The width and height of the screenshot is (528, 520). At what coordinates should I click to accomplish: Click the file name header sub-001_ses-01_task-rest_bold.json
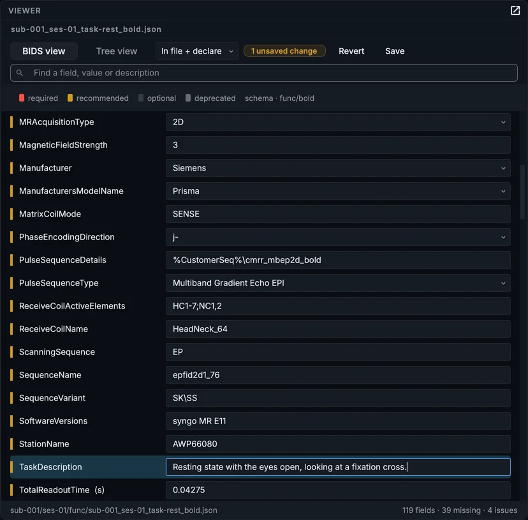[86, 29]
